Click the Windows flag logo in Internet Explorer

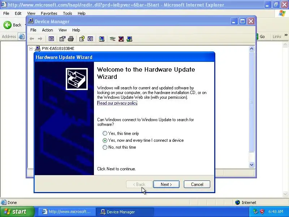click(282, 13)
